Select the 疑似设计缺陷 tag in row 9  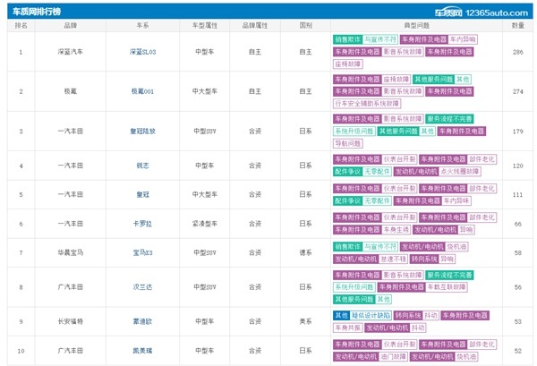tap(371, 316)
